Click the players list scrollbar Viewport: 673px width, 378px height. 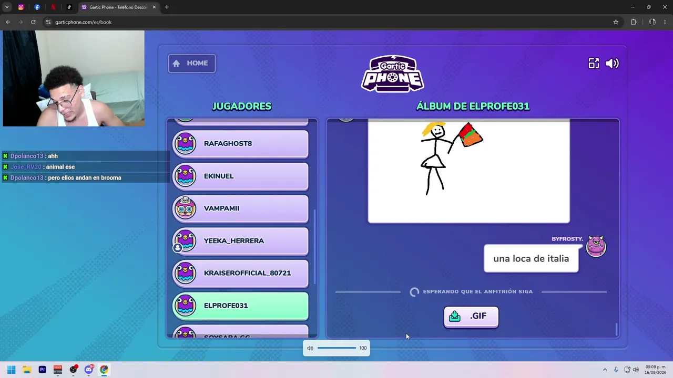pos(314,246)
